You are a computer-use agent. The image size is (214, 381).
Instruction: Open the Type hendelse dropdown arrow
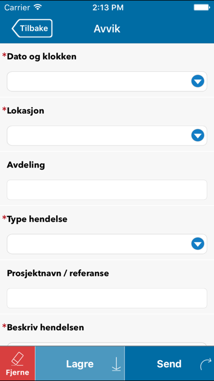tap(198, 244)
